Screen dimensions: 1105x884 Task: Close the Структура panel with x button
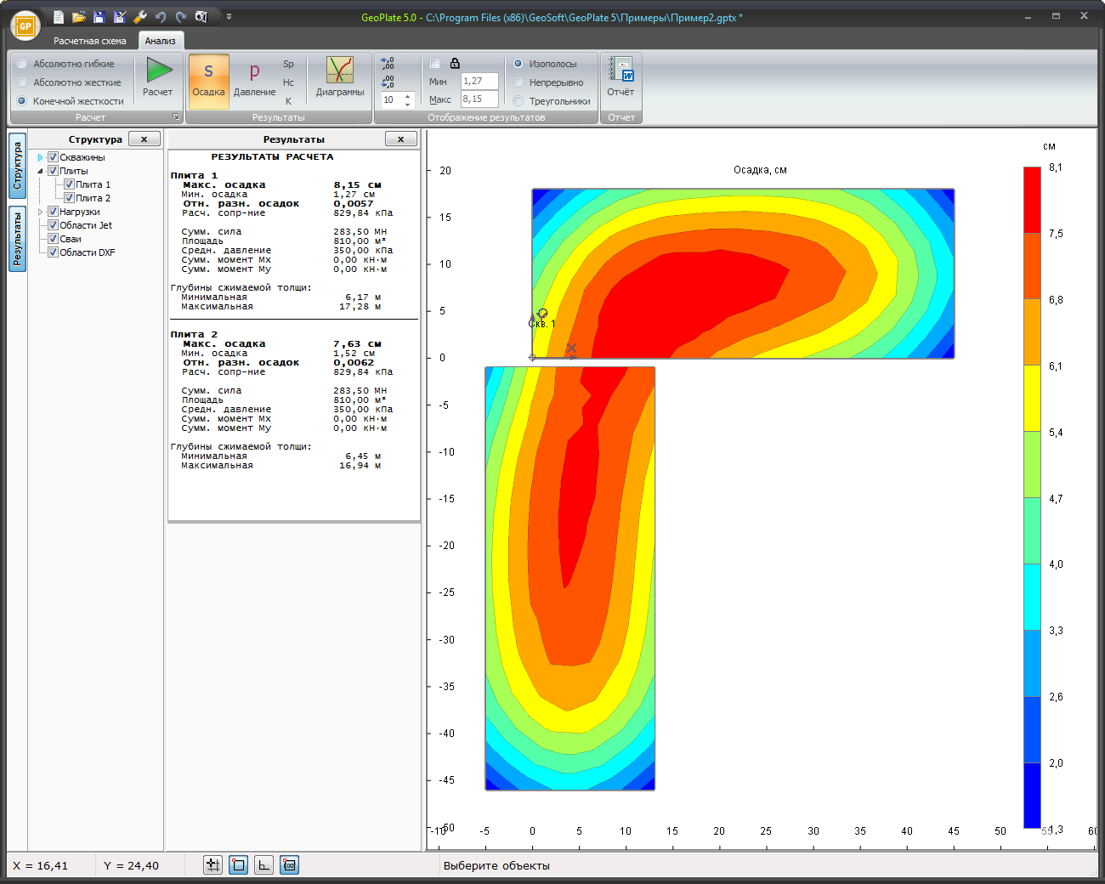[144, 139]
